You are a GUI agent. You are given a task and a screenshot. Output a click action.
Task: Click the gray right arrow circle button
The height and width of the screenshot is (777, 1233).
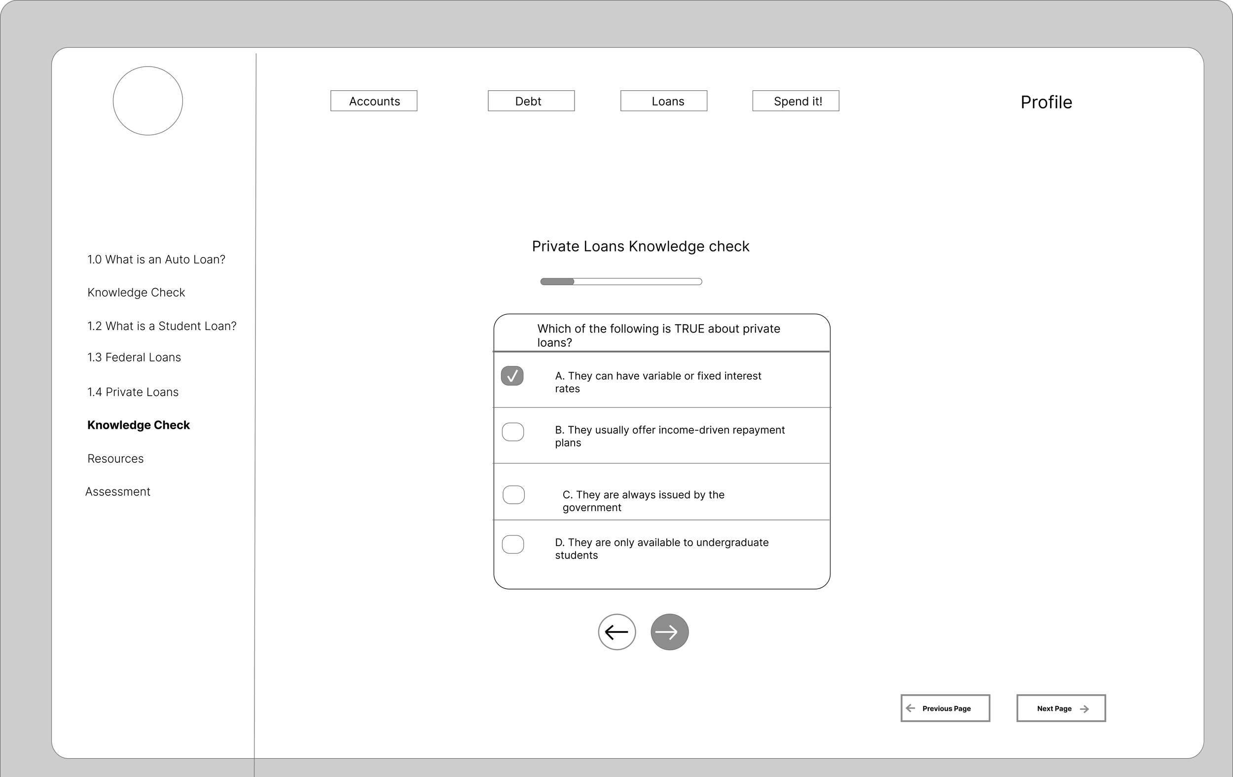pyautogui.click(x=669, y=631)
